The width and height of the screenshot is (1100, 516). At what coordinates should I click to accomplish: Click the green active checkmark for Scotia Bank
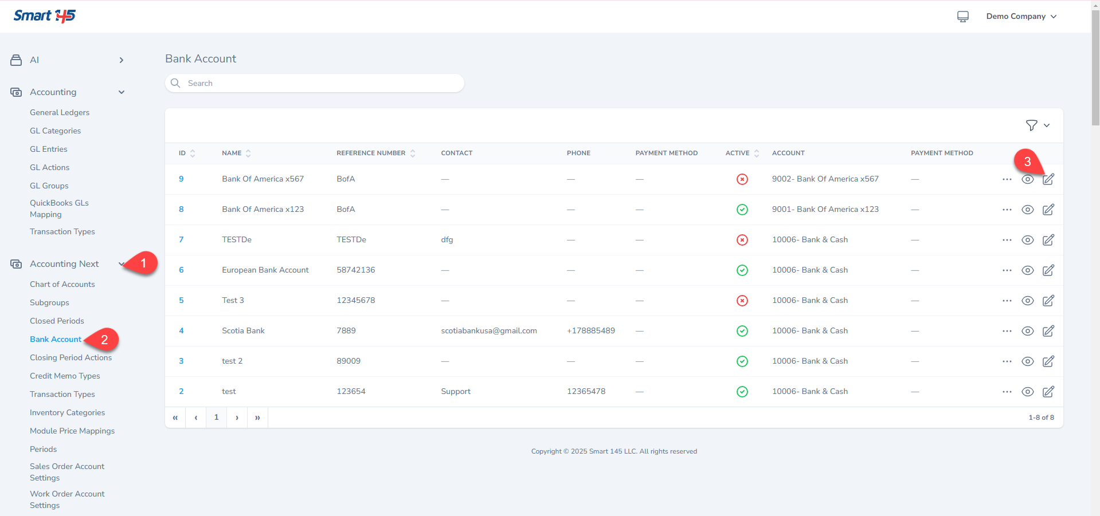pyautogui.click(x=742, y=331)
